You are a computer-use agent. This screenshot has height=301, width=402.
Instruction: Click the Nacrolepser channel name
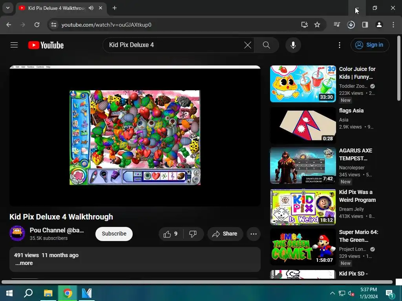point(352,167)
